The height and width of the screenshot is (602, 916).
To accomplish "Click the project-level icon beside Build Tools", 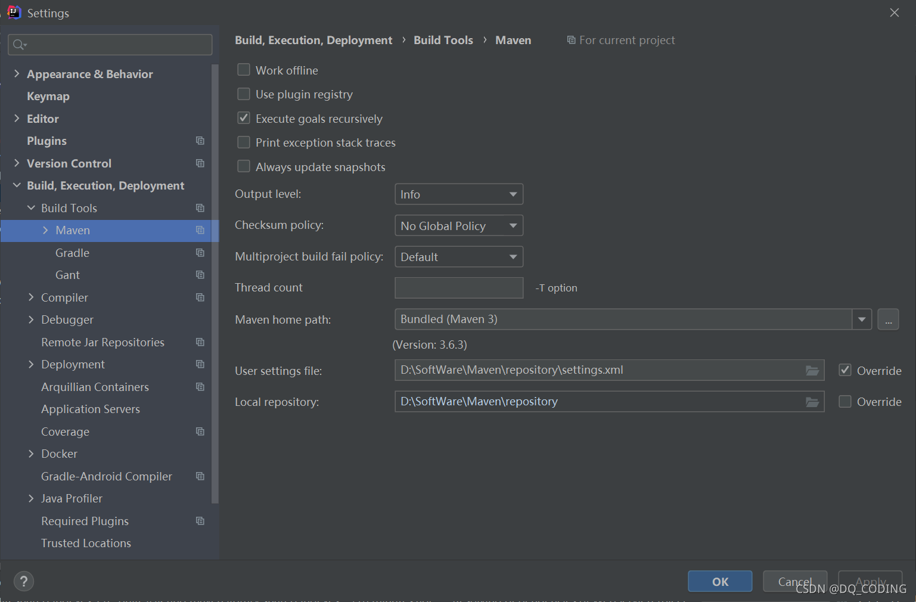I will (200, 208).
